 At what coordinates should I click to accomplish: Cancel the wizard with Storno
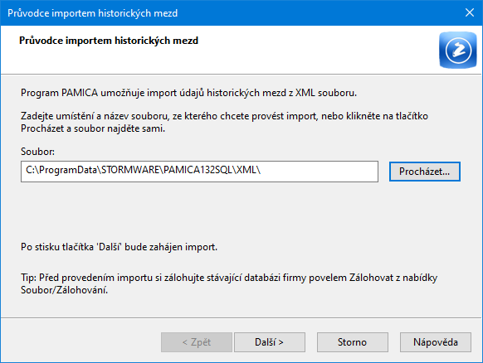tap(353, 342)
